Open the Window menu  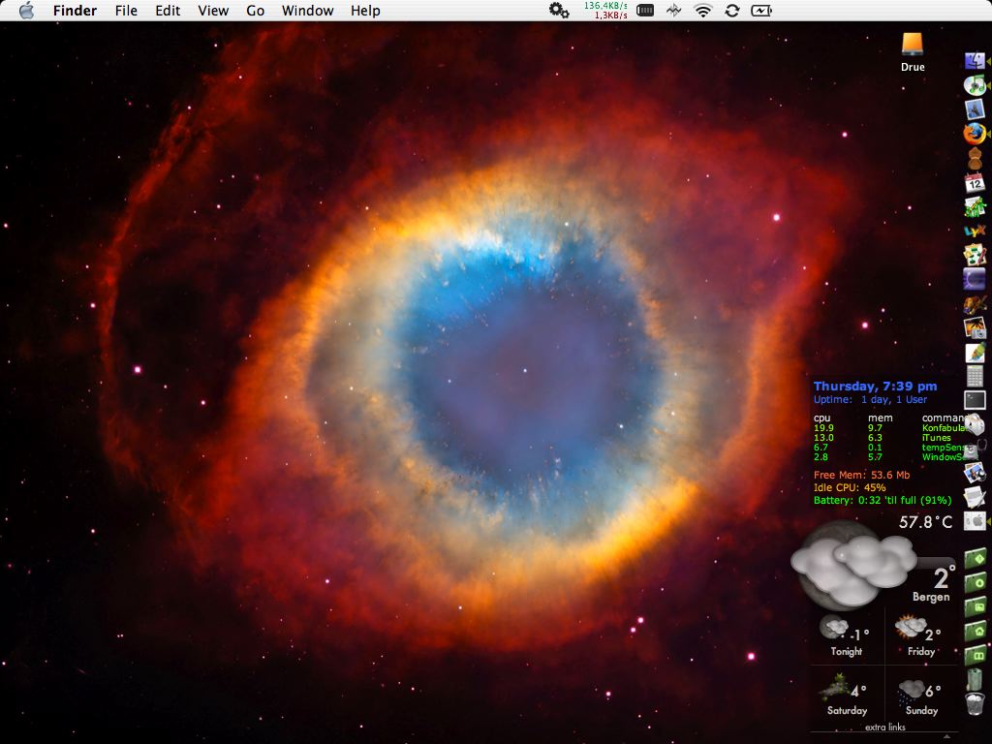coord(307,11)
